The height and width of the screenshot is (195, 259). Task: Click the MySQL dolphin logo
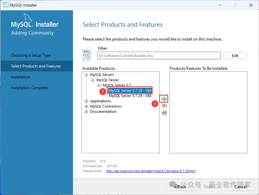(28, 17)
